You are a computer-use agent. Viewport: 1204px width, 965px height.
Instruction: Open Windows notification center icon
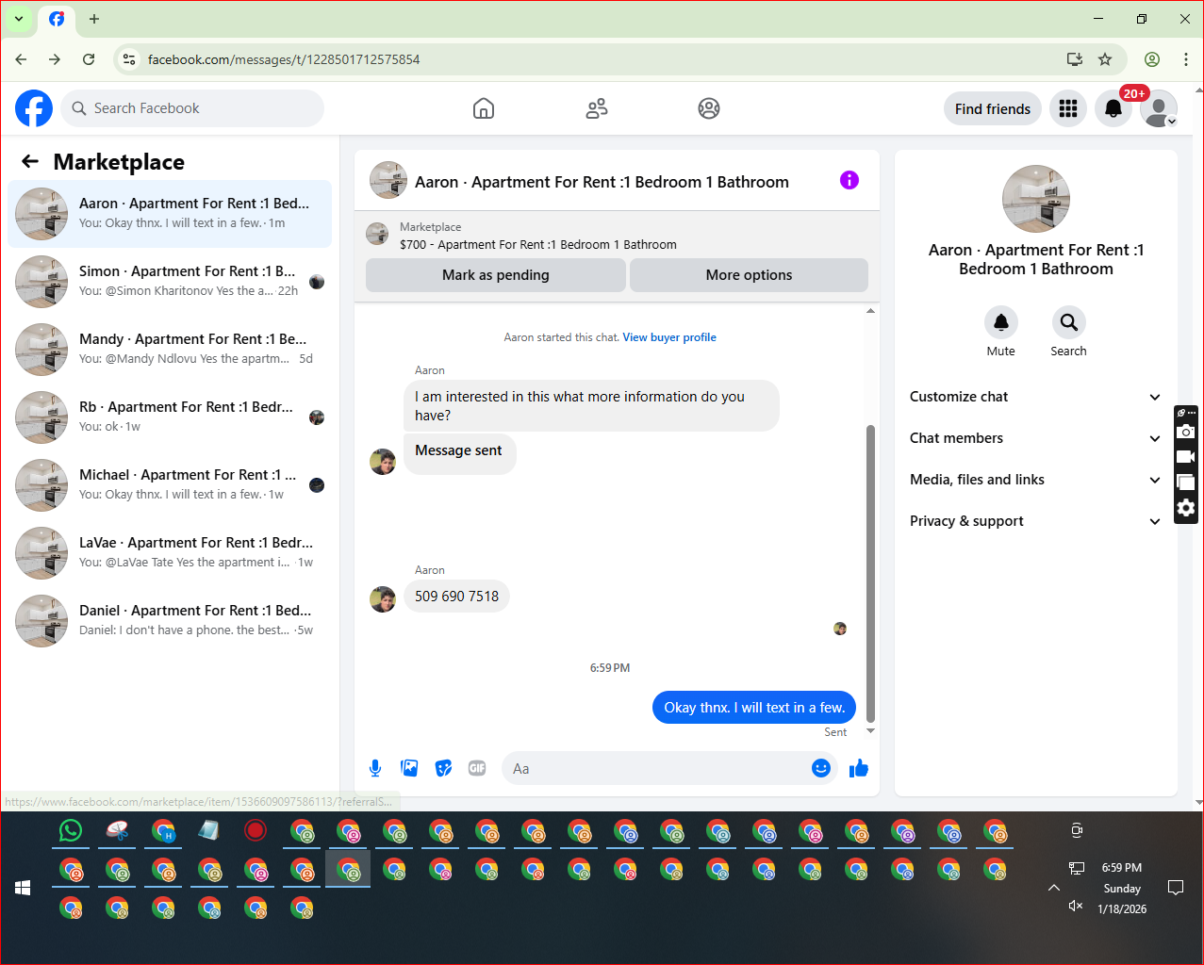point(1176,888)
